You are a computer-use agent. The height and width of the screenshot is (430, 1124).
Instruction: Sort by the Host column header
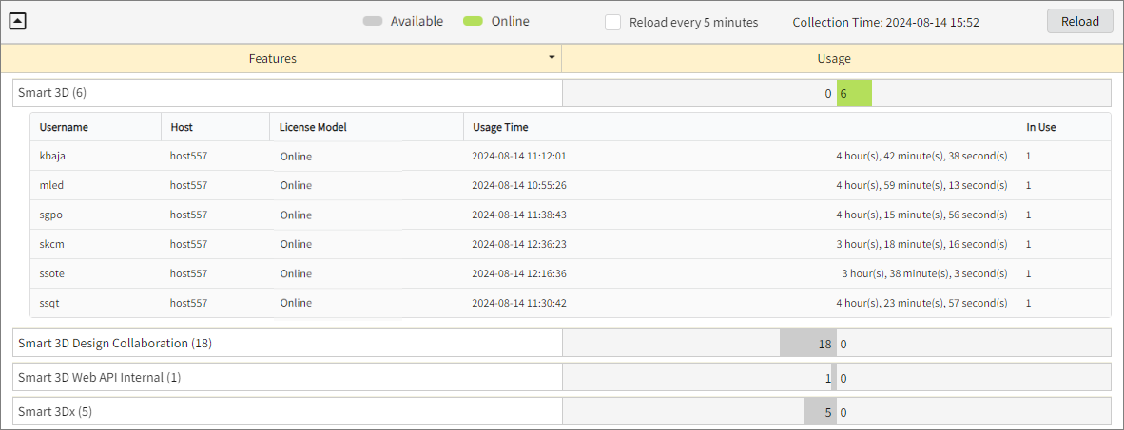point(216,127)
